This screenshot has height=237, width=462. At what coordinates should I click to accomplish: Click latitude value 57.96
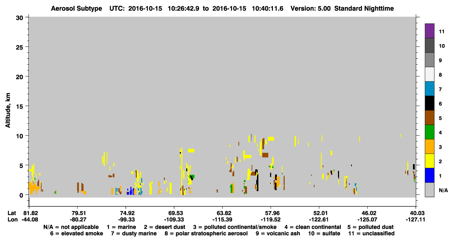[x=271, y=213]
